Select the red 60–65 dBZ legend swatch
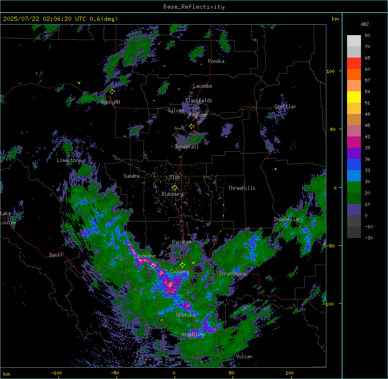Viewport: 388px width, 379px height. (x=354, y=63)
